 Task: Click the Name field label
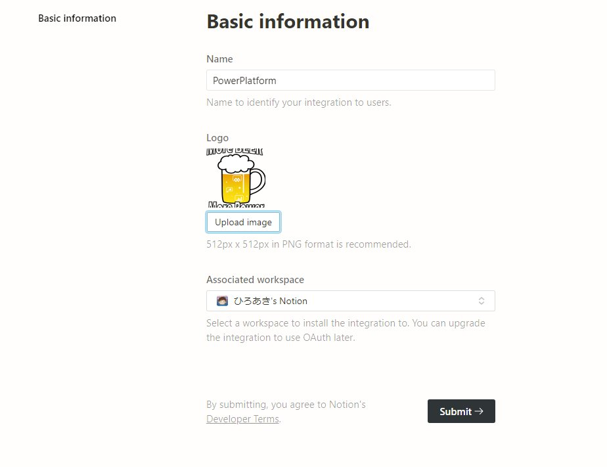pos(219,59)
